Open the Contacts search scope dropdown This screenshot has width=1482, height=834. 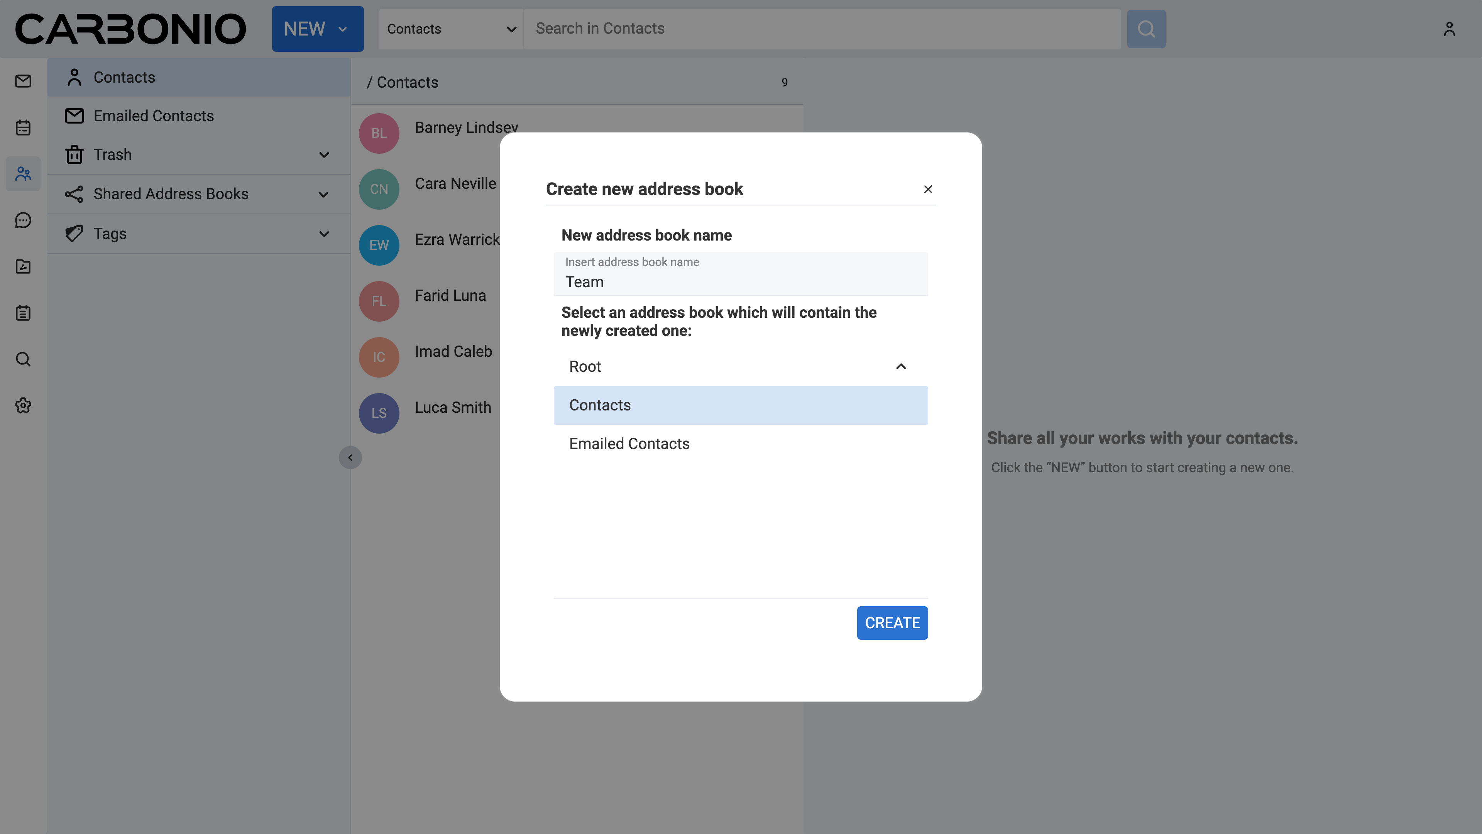click(451, 29)
